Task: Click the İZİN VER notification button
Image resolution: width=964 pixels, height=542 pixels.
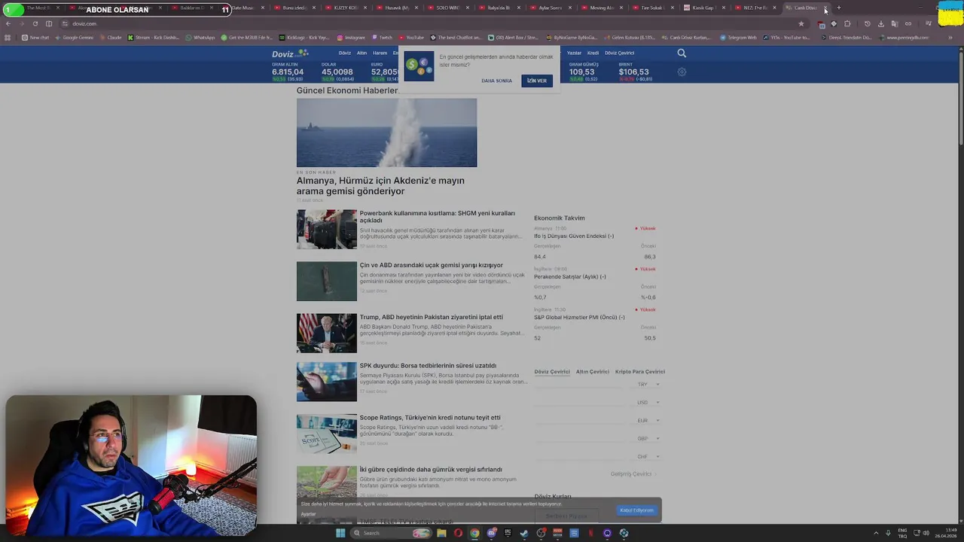Action: pos(537,81)
